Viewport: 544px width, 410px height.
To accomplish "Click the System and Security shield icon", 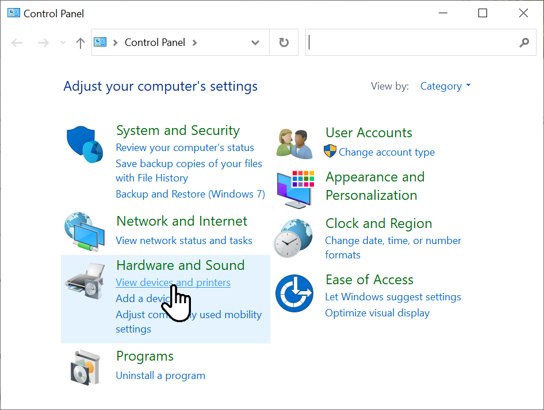I will pyautogui.click(x=85, y=145).
